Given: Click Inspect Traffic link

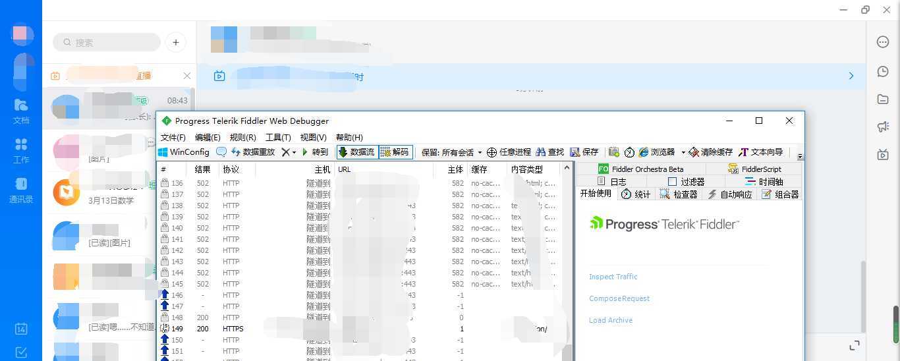Looking at the screenshot, I should (x=613, y=277).
